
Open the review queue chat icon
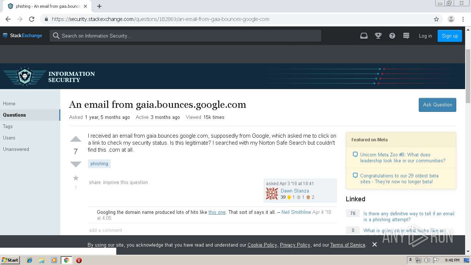click(406, 36)
